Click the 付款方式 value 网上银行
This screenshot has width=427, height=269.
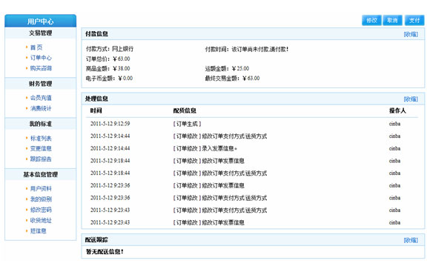tap(123, 49)
